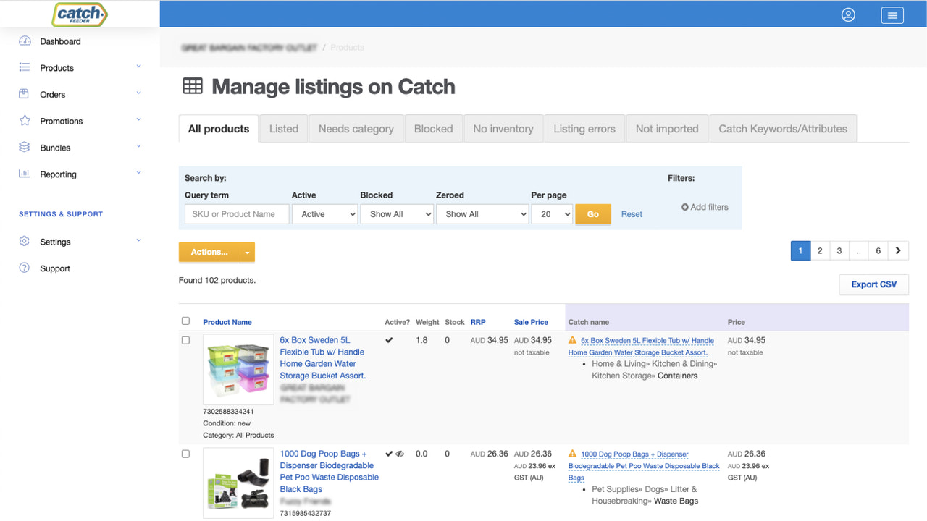Click the Reset link to clear filters
This screenshot has height=521, width=927.
tap(632, 213)
